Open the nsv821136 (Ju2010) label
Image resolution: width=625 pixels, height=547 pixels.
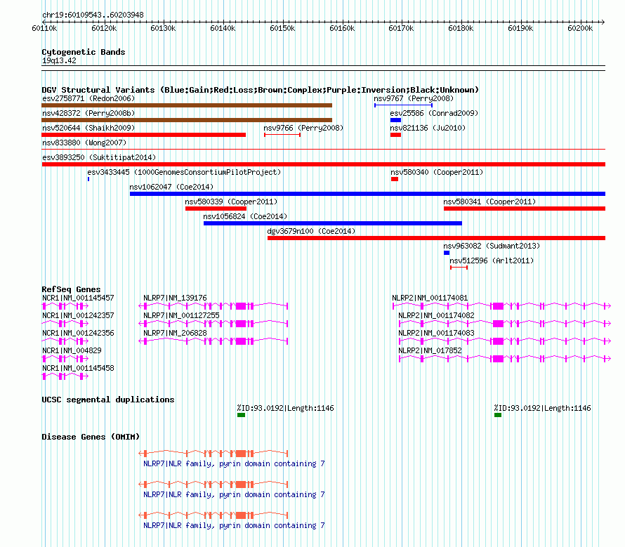(x=428, y=128)
